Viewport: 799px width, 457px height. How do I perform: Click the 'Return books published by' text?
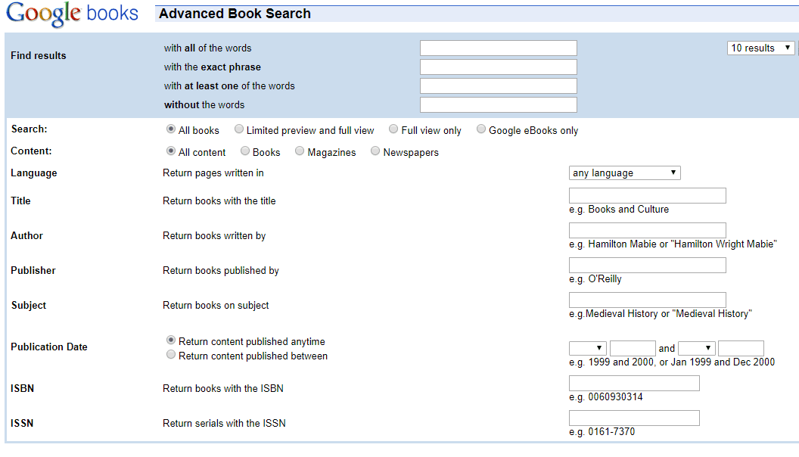click(x=221, y=271)
